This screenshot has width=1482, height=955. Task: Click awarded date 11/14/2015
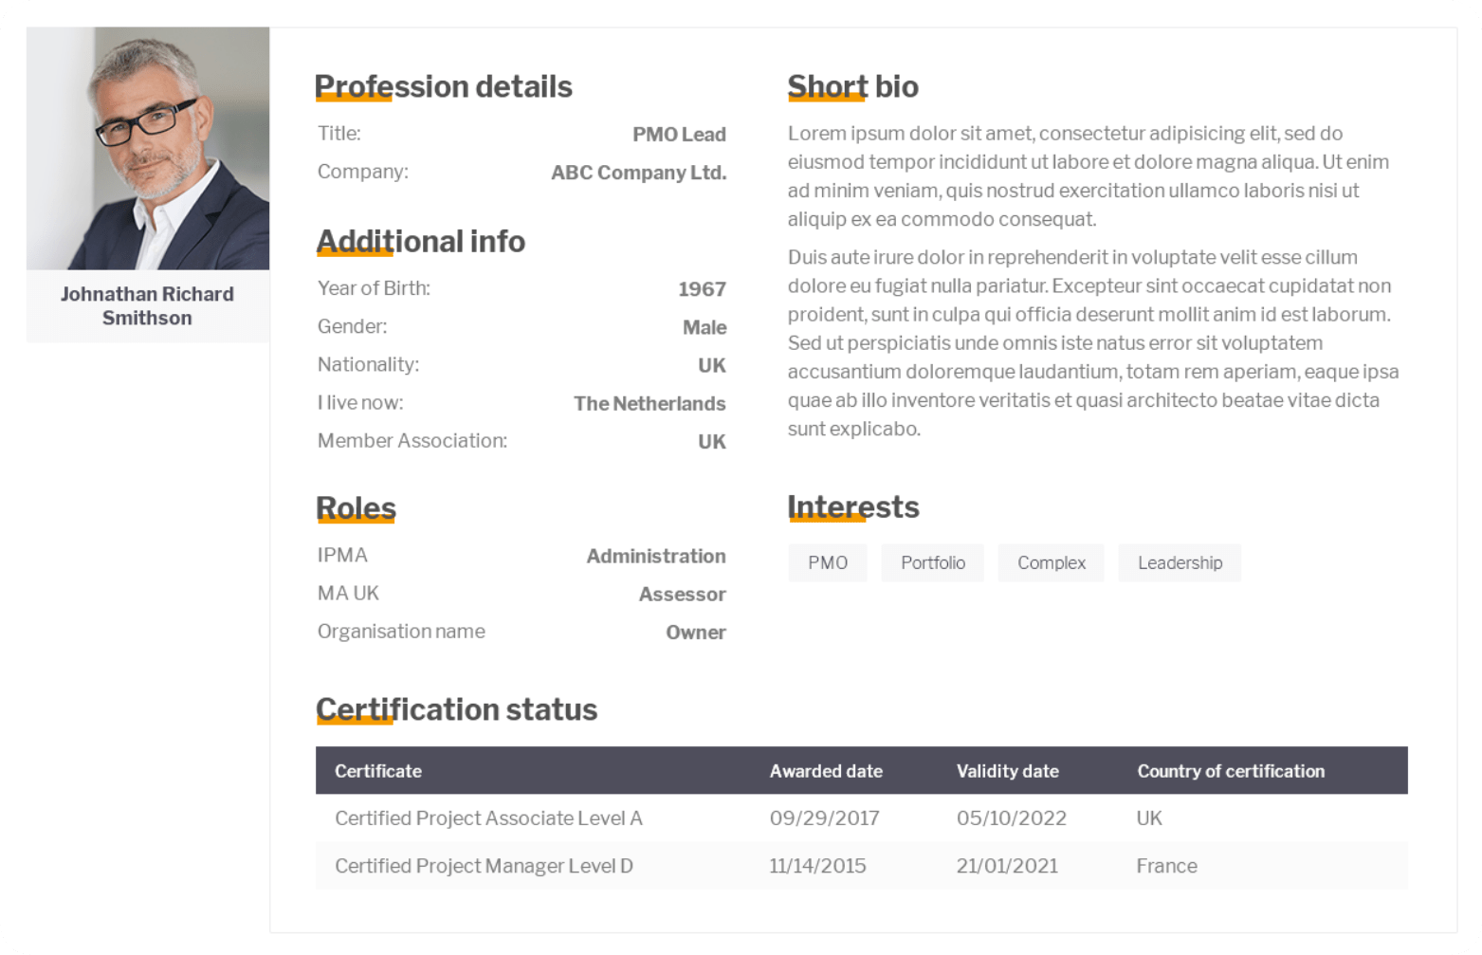817,865
